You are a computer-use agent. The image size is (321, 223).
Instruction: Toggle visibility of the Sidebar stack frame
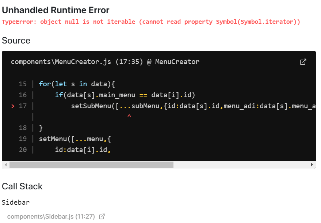tap(16, 202)
